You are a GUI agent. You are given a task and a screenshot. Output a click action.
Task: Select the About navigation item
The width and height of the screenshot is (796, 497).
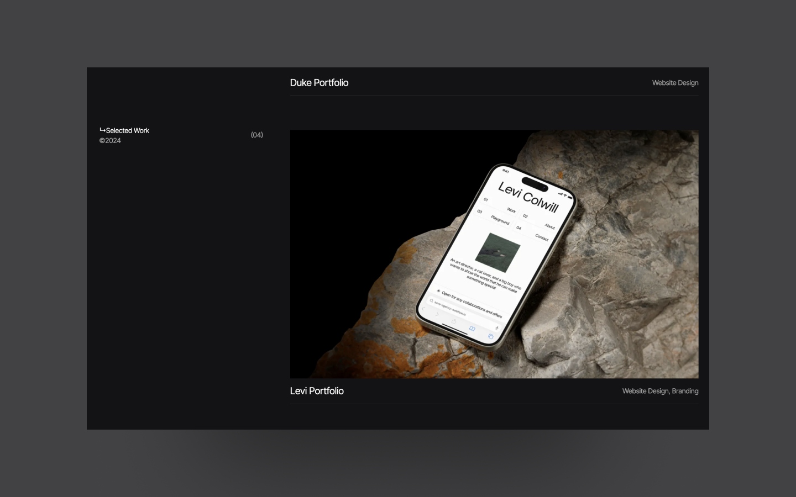[551, 226]
